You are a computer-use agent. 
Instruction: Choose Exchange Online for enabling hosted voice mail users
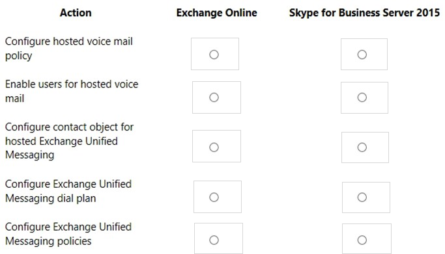(x=214, y=97)
